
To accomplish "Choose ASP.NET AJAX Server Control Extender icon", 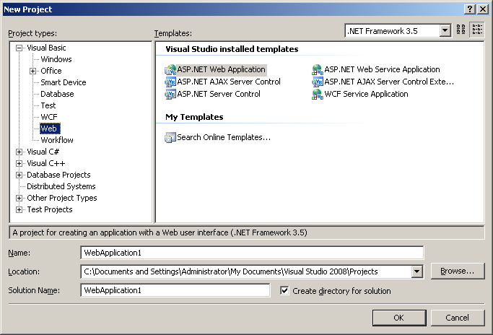I will (318, 82).
